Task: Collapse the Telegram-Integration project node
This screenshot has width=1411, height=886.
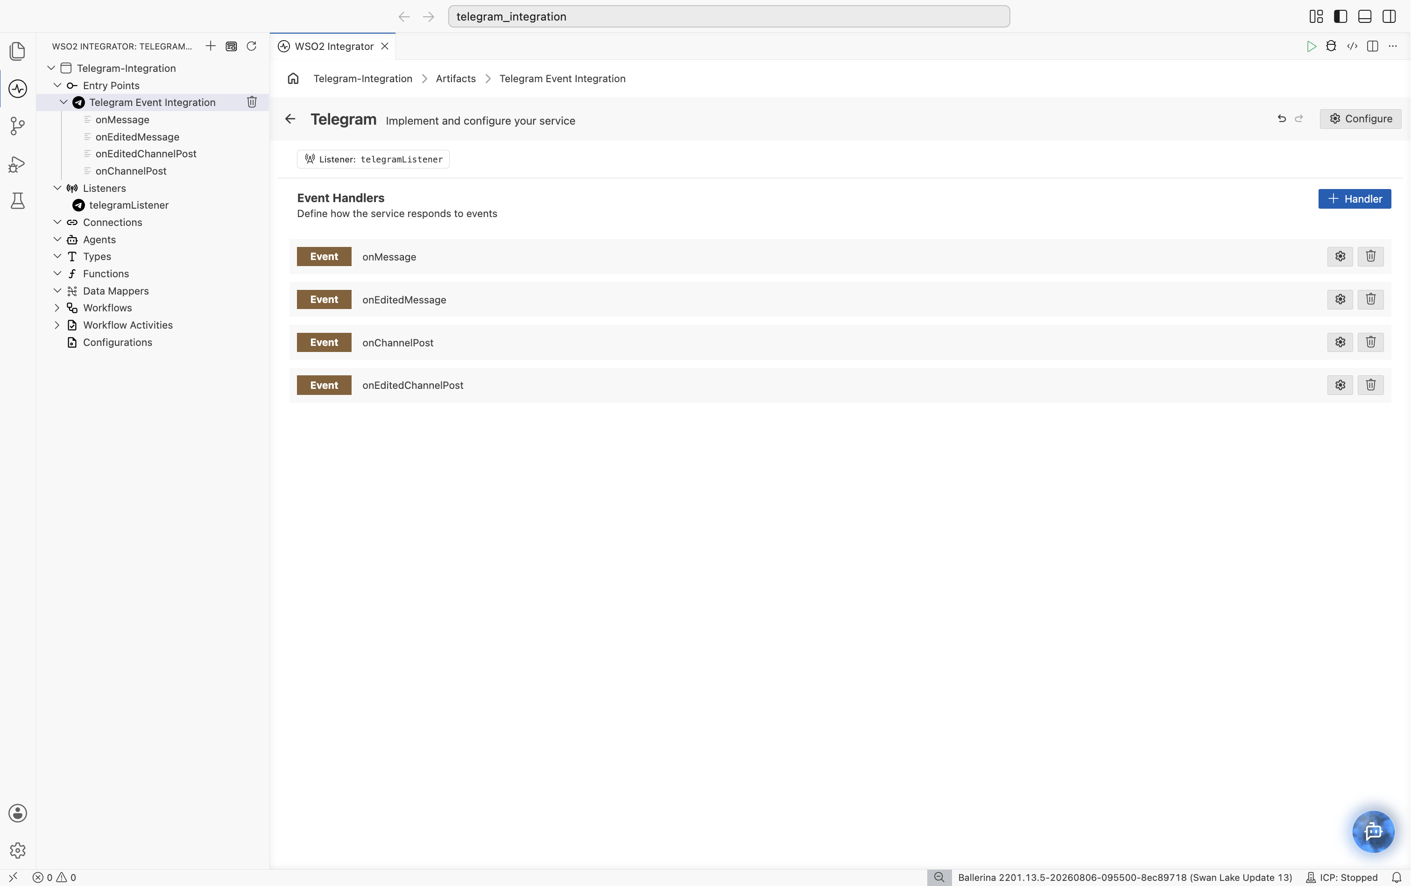Action: (x=51, y=68)
